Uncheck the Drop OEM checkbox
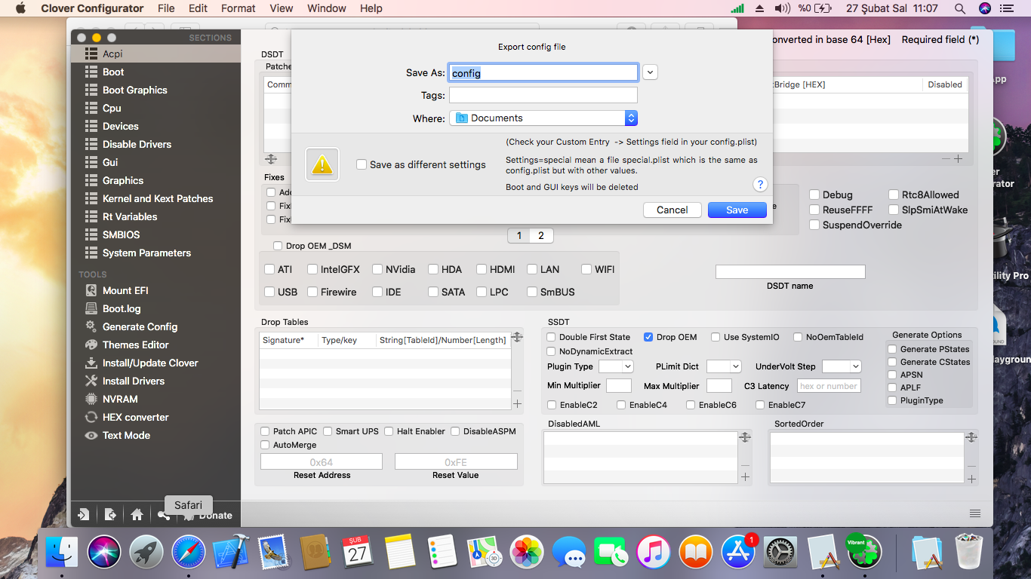The width and height of the screenshot is (1031, 579). point(648,337)
